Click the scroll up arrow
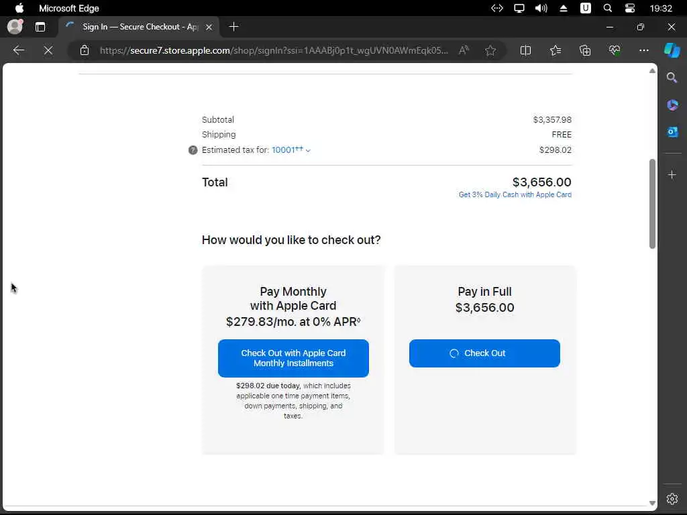 tap(652, 70)
